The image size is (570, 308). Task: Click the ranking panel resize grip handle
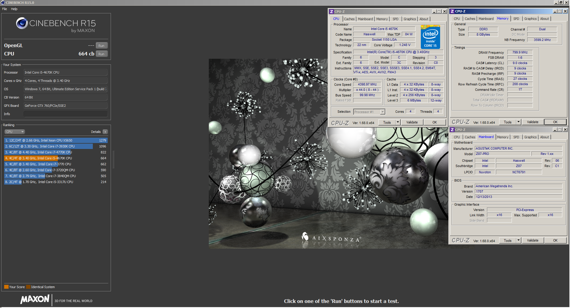[113, 159]
